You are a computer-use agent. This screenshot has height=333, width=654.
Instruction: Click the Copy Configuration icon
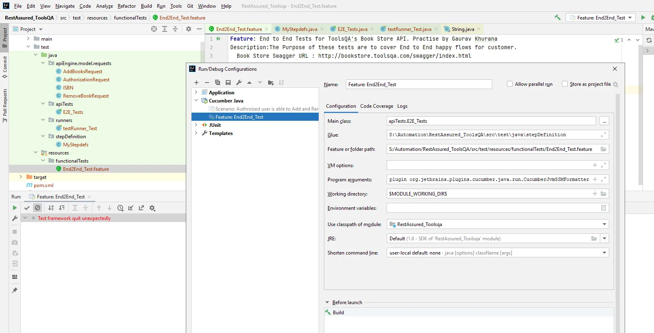pyautogui.click(x=218, y=83)
